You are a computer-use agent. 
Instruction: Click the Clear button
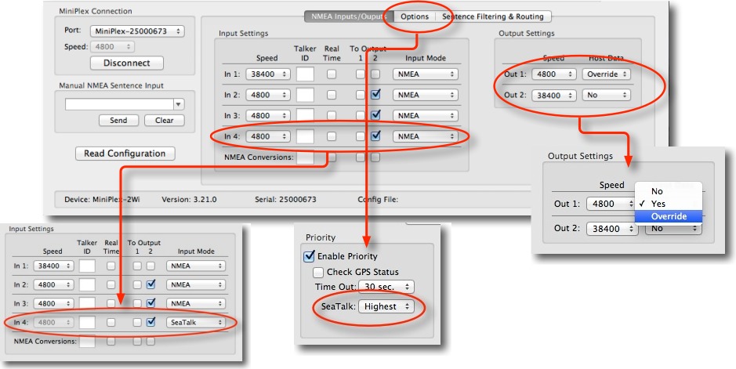[x=165, y=121]
